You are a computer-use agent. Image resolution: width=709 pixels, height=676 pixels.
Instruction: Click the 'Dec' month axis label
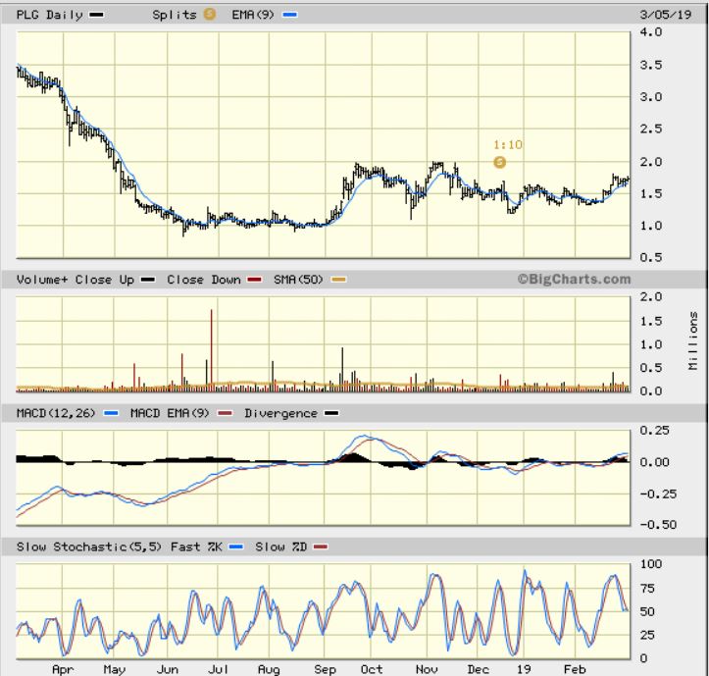pyautogui.click(x=478, y=669)
